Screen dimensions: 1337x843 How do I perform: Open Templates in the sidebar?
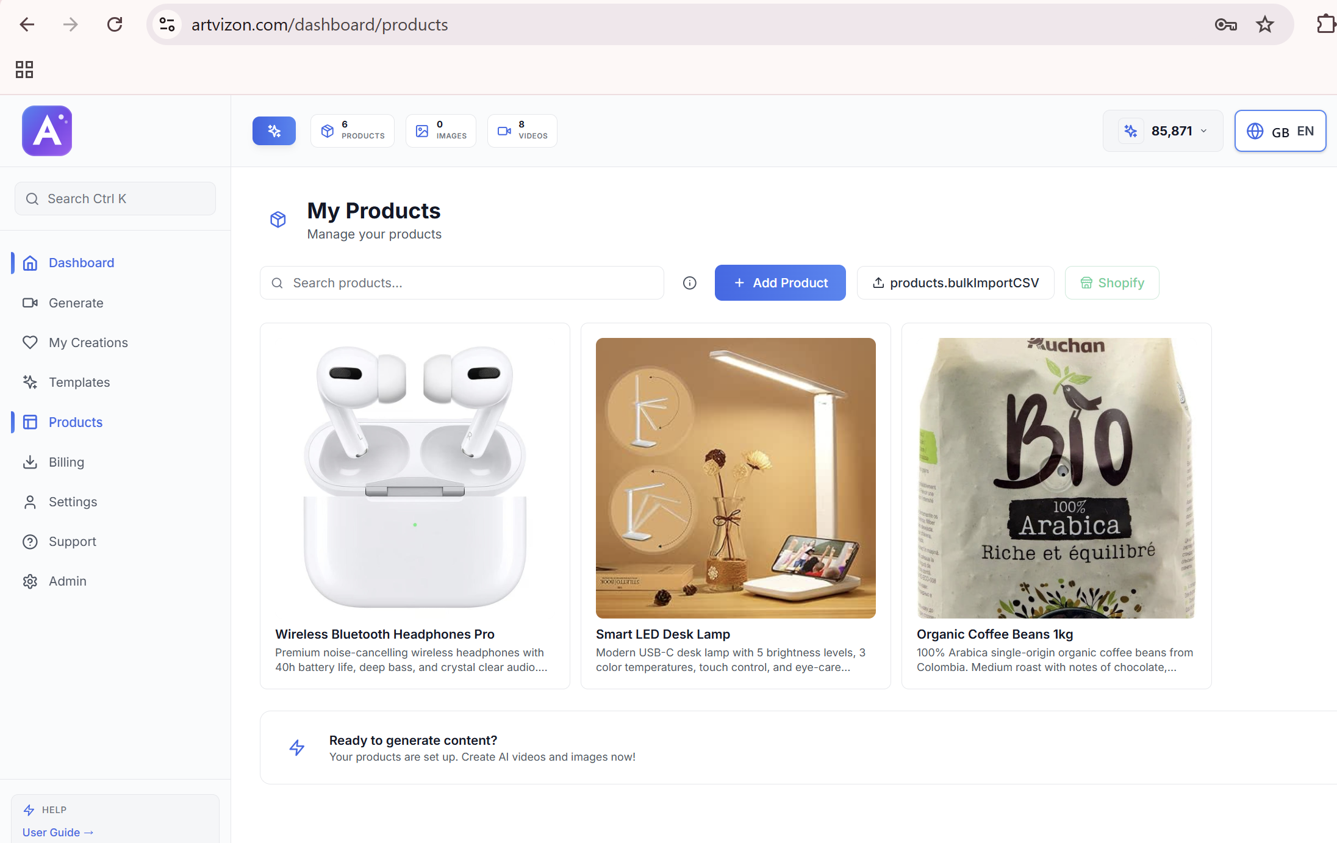tap(79, 382)
